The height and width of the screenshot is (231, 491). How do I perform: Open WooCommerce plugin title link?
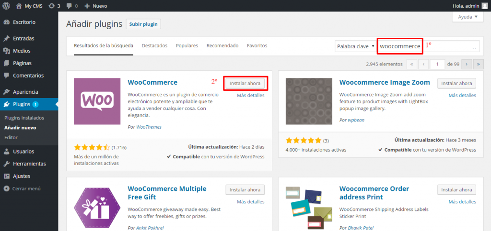152,82
